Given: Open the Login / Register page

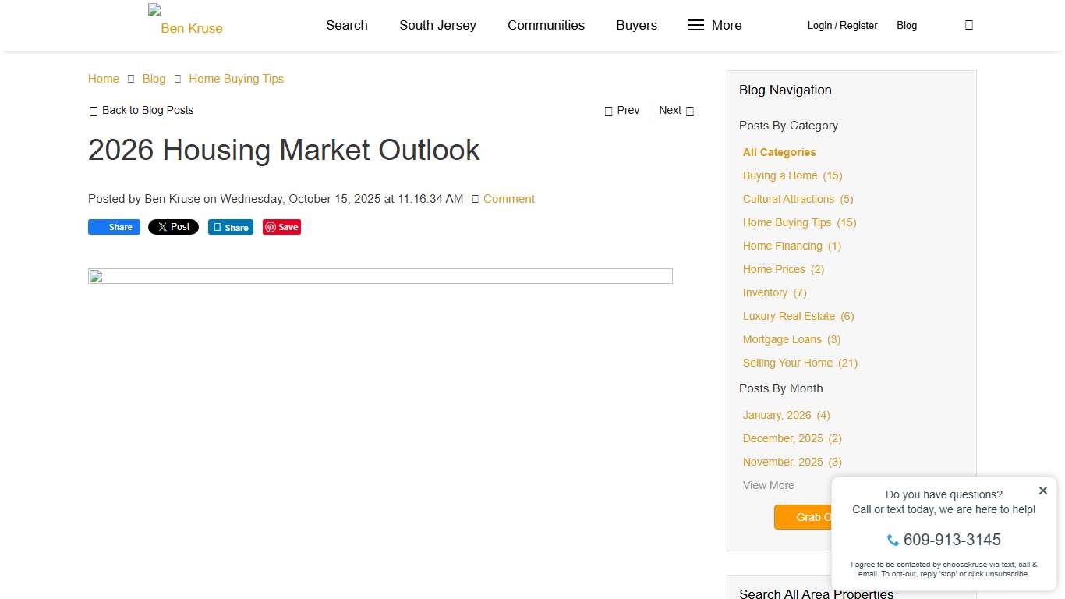Looking at the screenshot, I should point(842,25).
